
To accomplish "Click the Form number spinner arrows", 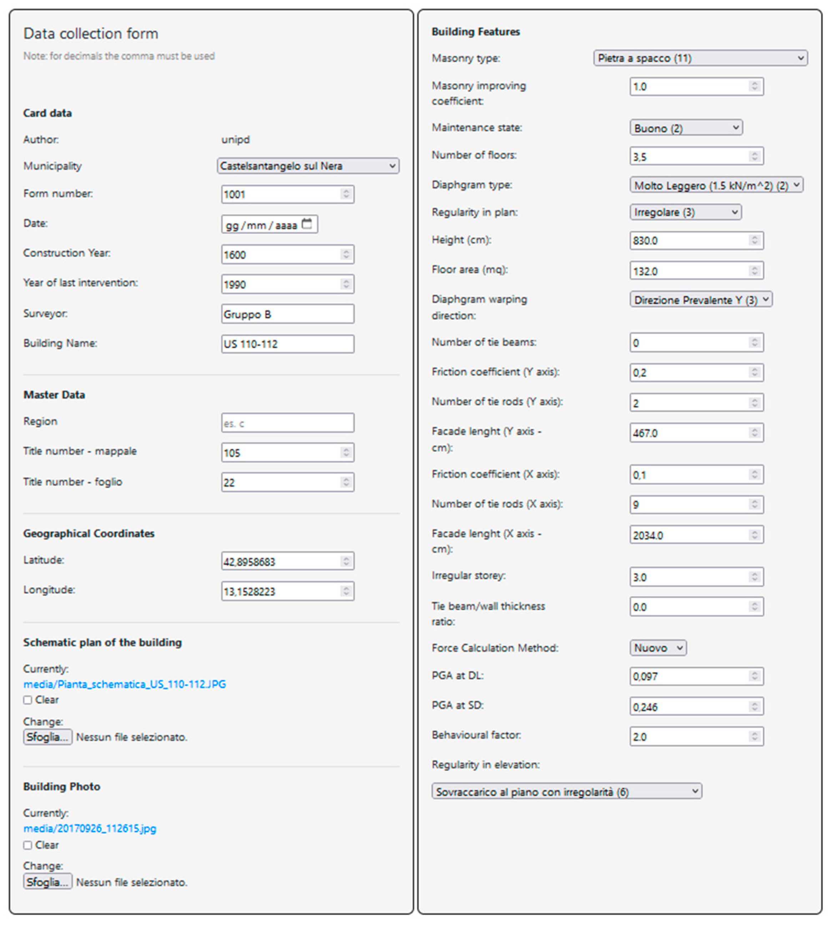I will [x=346, y=194].
